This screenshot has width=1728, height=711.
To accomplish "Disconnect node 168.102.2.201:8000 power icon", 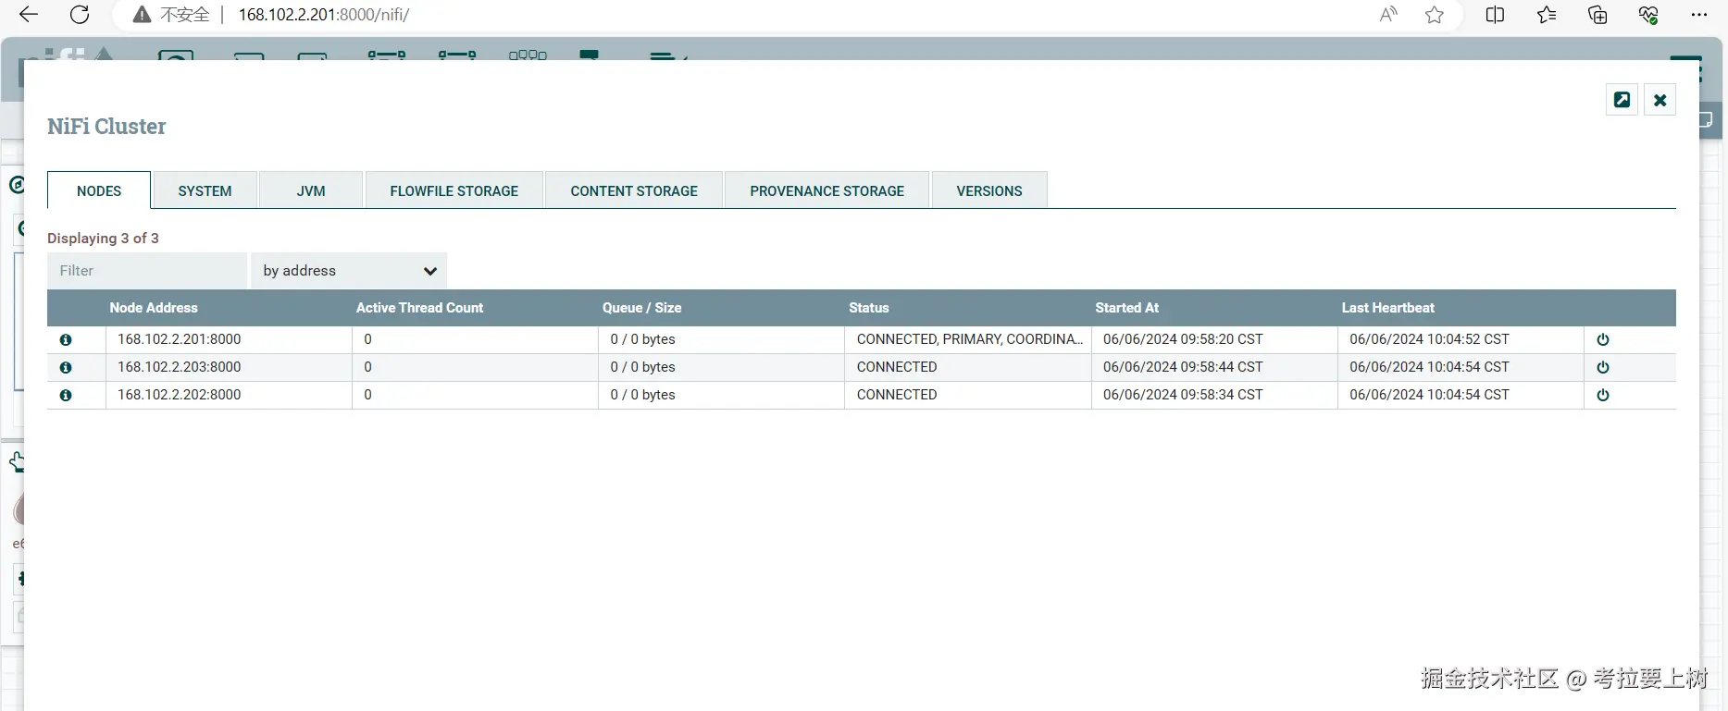I will 1603,340.
